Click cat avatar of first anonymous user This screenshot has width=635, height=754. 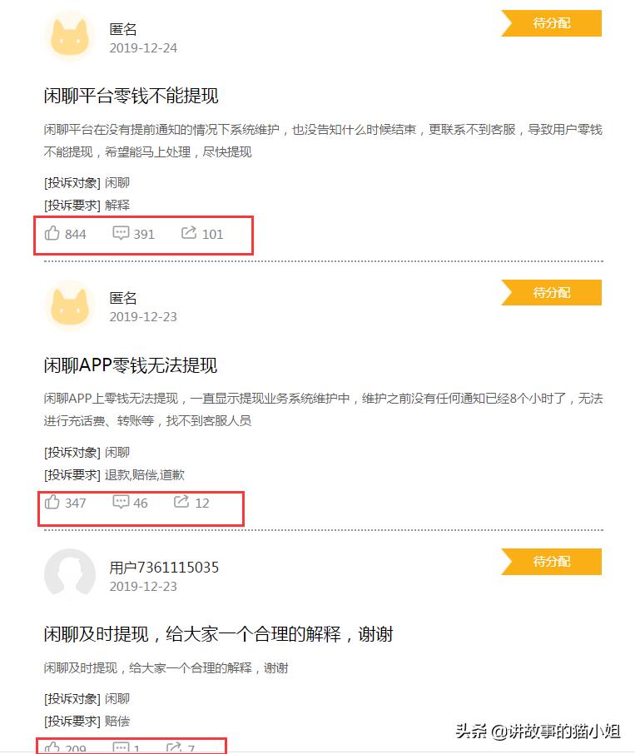(70, 37)
